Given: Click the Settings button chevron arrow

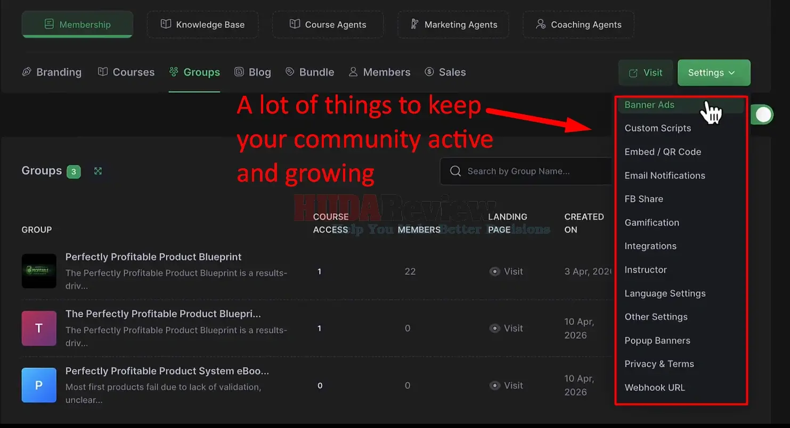Looking at the screenshot, I should click(732, 73).
